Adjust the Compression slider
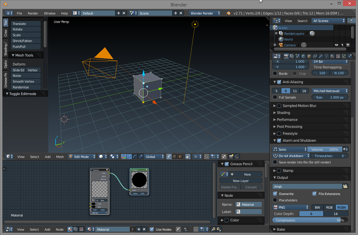The image size is (358, 235). (x=310, y=220)
